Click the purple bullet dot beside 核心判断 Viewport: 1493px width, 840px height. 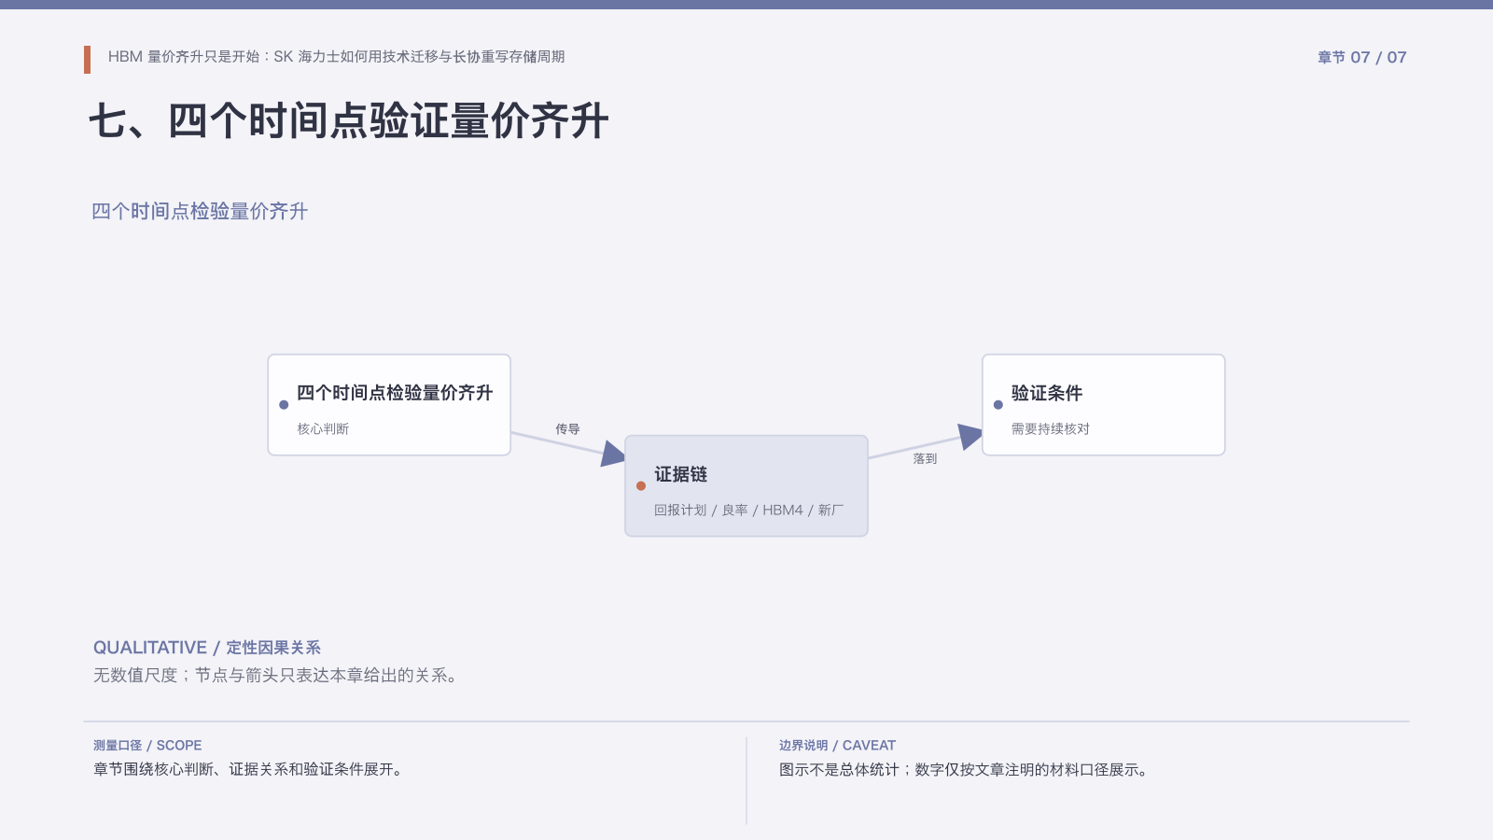tap(284, 405)
